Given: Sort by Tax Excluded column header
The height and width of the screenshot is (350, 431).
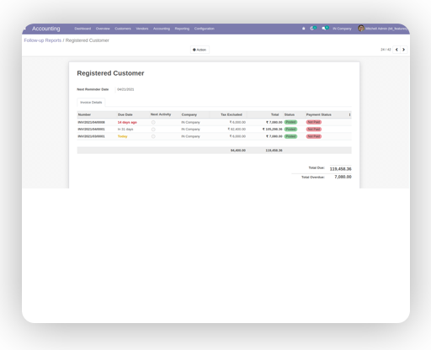Looking at the screenshot, I should [x=231, y=114].
